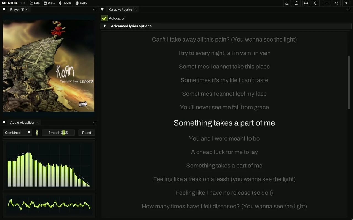The height and width of the screenshot is (220, 353).
Task: Click the lyric "I try to every night, all in vain, in vain"
Action: tap(224, 53)
